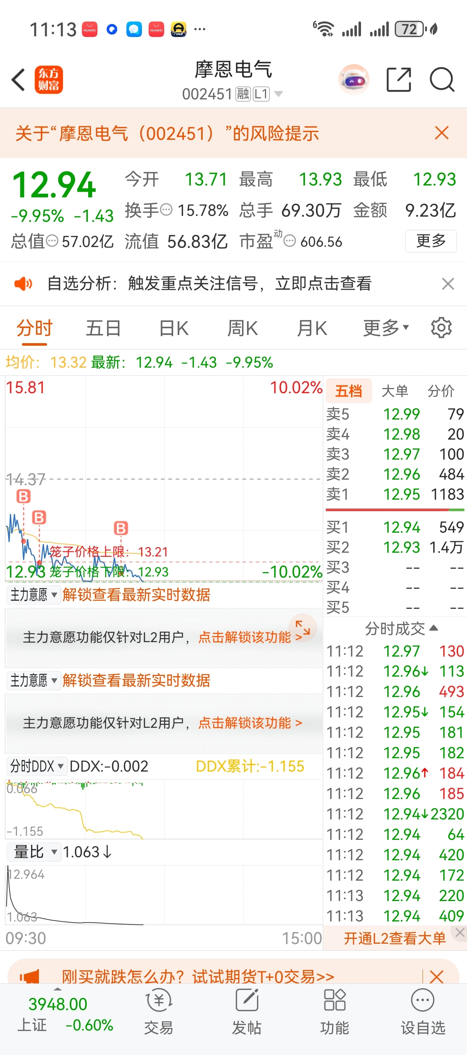Tap the back arrow icon
Image resolution: width=467 pixels, height=1055 pixels.
[19, 79]
